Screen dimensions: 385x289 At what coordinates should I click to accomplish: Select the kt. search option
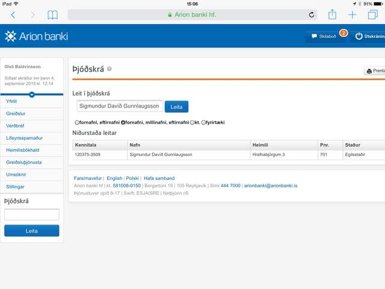(192, 122)
